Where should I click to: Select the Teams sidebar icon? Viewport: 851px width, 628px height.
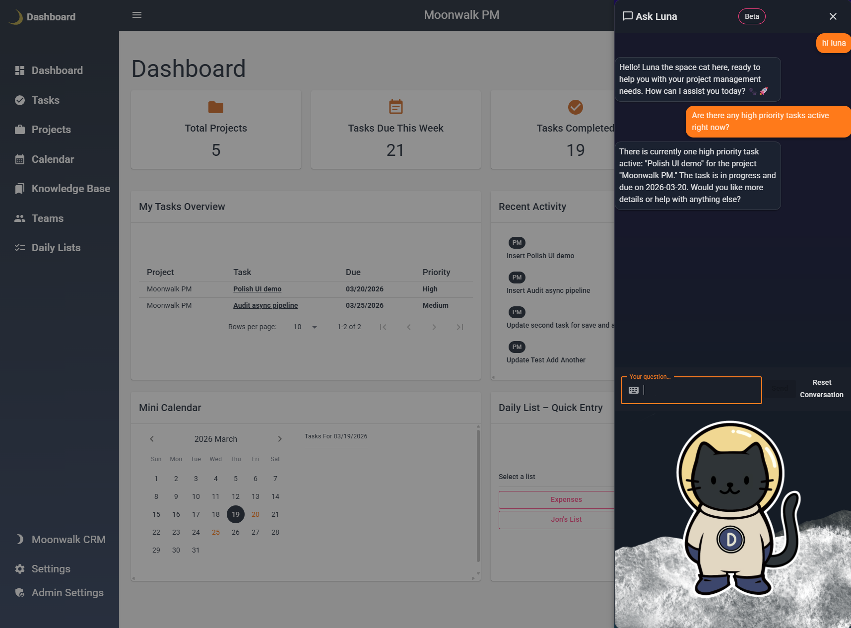20,218
